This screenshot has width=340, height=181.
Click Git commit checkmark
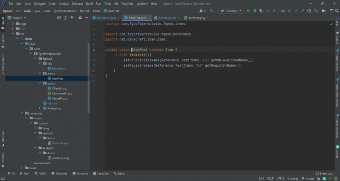coord(296,11)
